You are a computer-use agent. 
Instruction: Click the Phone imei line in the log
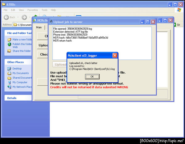click(x=70, y=35)
